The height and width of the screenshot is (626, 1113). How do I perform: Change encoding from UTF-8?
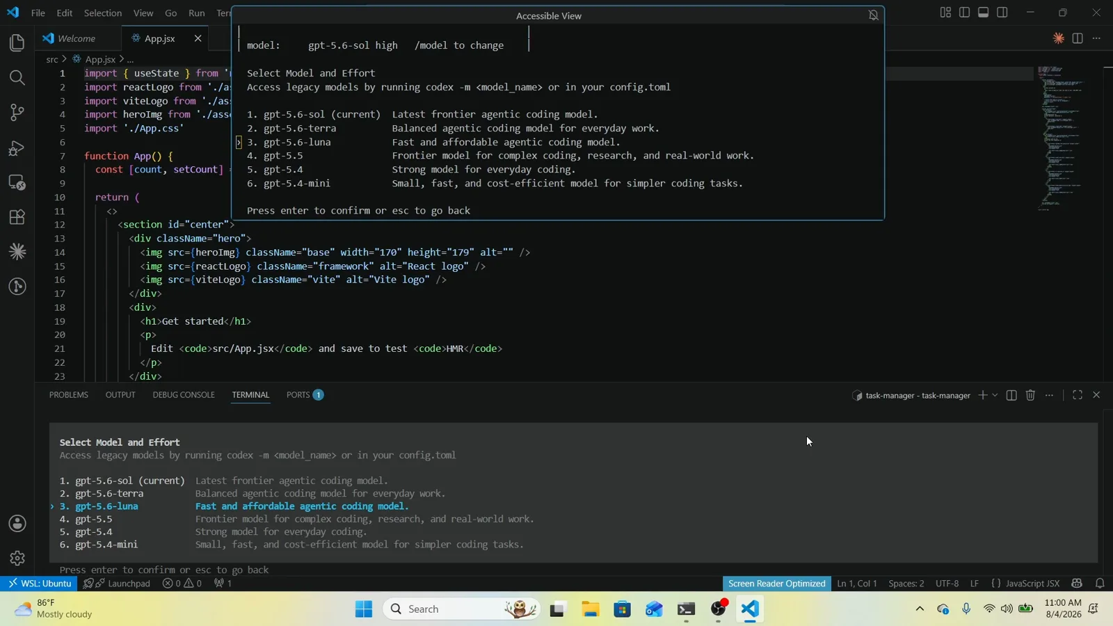[x=947, y=584]
